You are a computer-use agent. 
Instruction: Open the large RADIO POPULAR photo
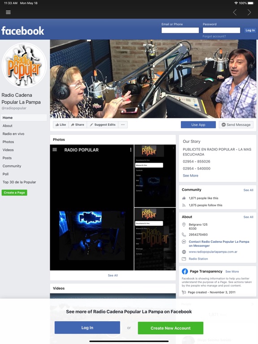point(92,207)
